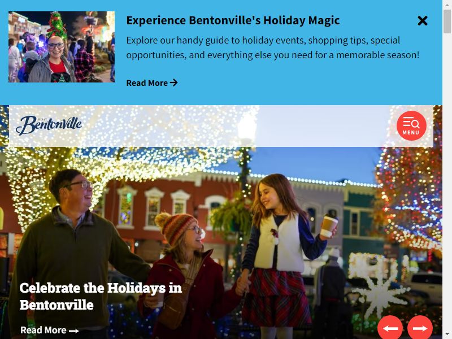The width and height of the screenshot is (452, 339).
Task: Click Experience Bentonville's Holiday Magic heading
Action: pyautogui.click(x=233, y=20)
